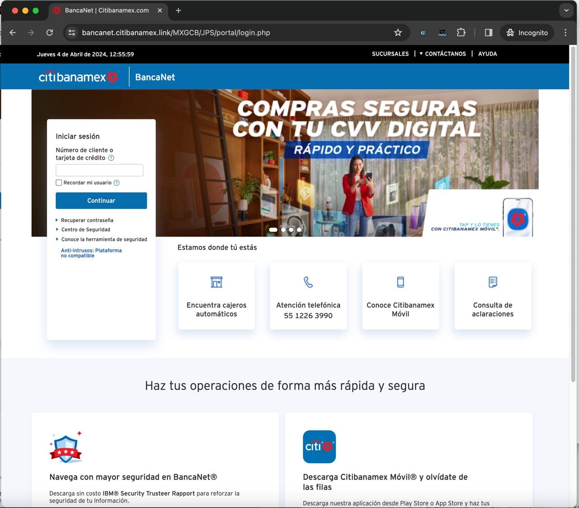Expand the Contáctanos dropdown menu
The width and height of the screenshot is (579, 508).
pos(442,54)
